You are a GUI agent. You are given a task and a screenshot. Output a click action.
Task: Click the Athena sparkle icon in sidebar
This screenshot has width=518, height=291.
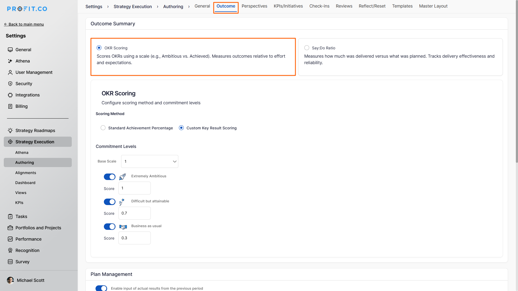[10, 61]
